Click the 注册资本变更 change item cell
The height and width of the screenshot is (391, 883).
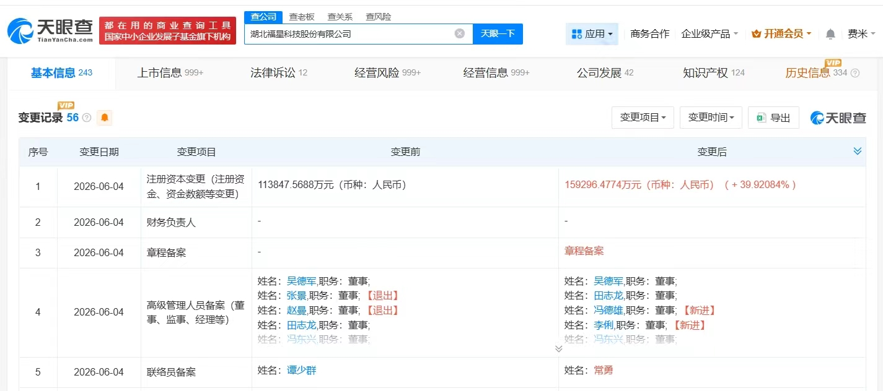coord(196,186)
